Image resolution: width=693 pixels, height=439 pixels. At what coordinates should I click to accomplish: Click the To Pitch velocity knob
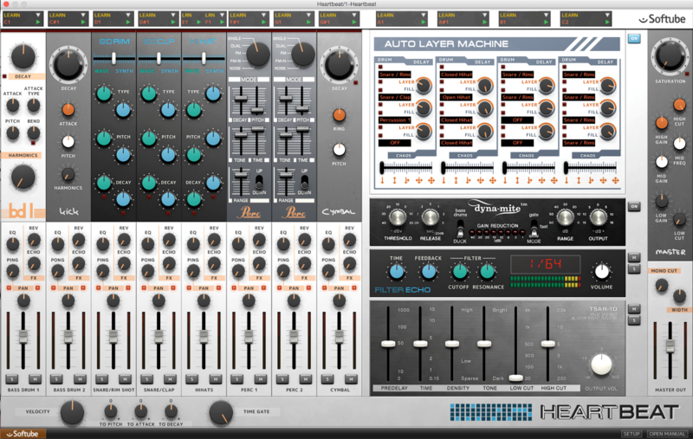coord(111,411)
